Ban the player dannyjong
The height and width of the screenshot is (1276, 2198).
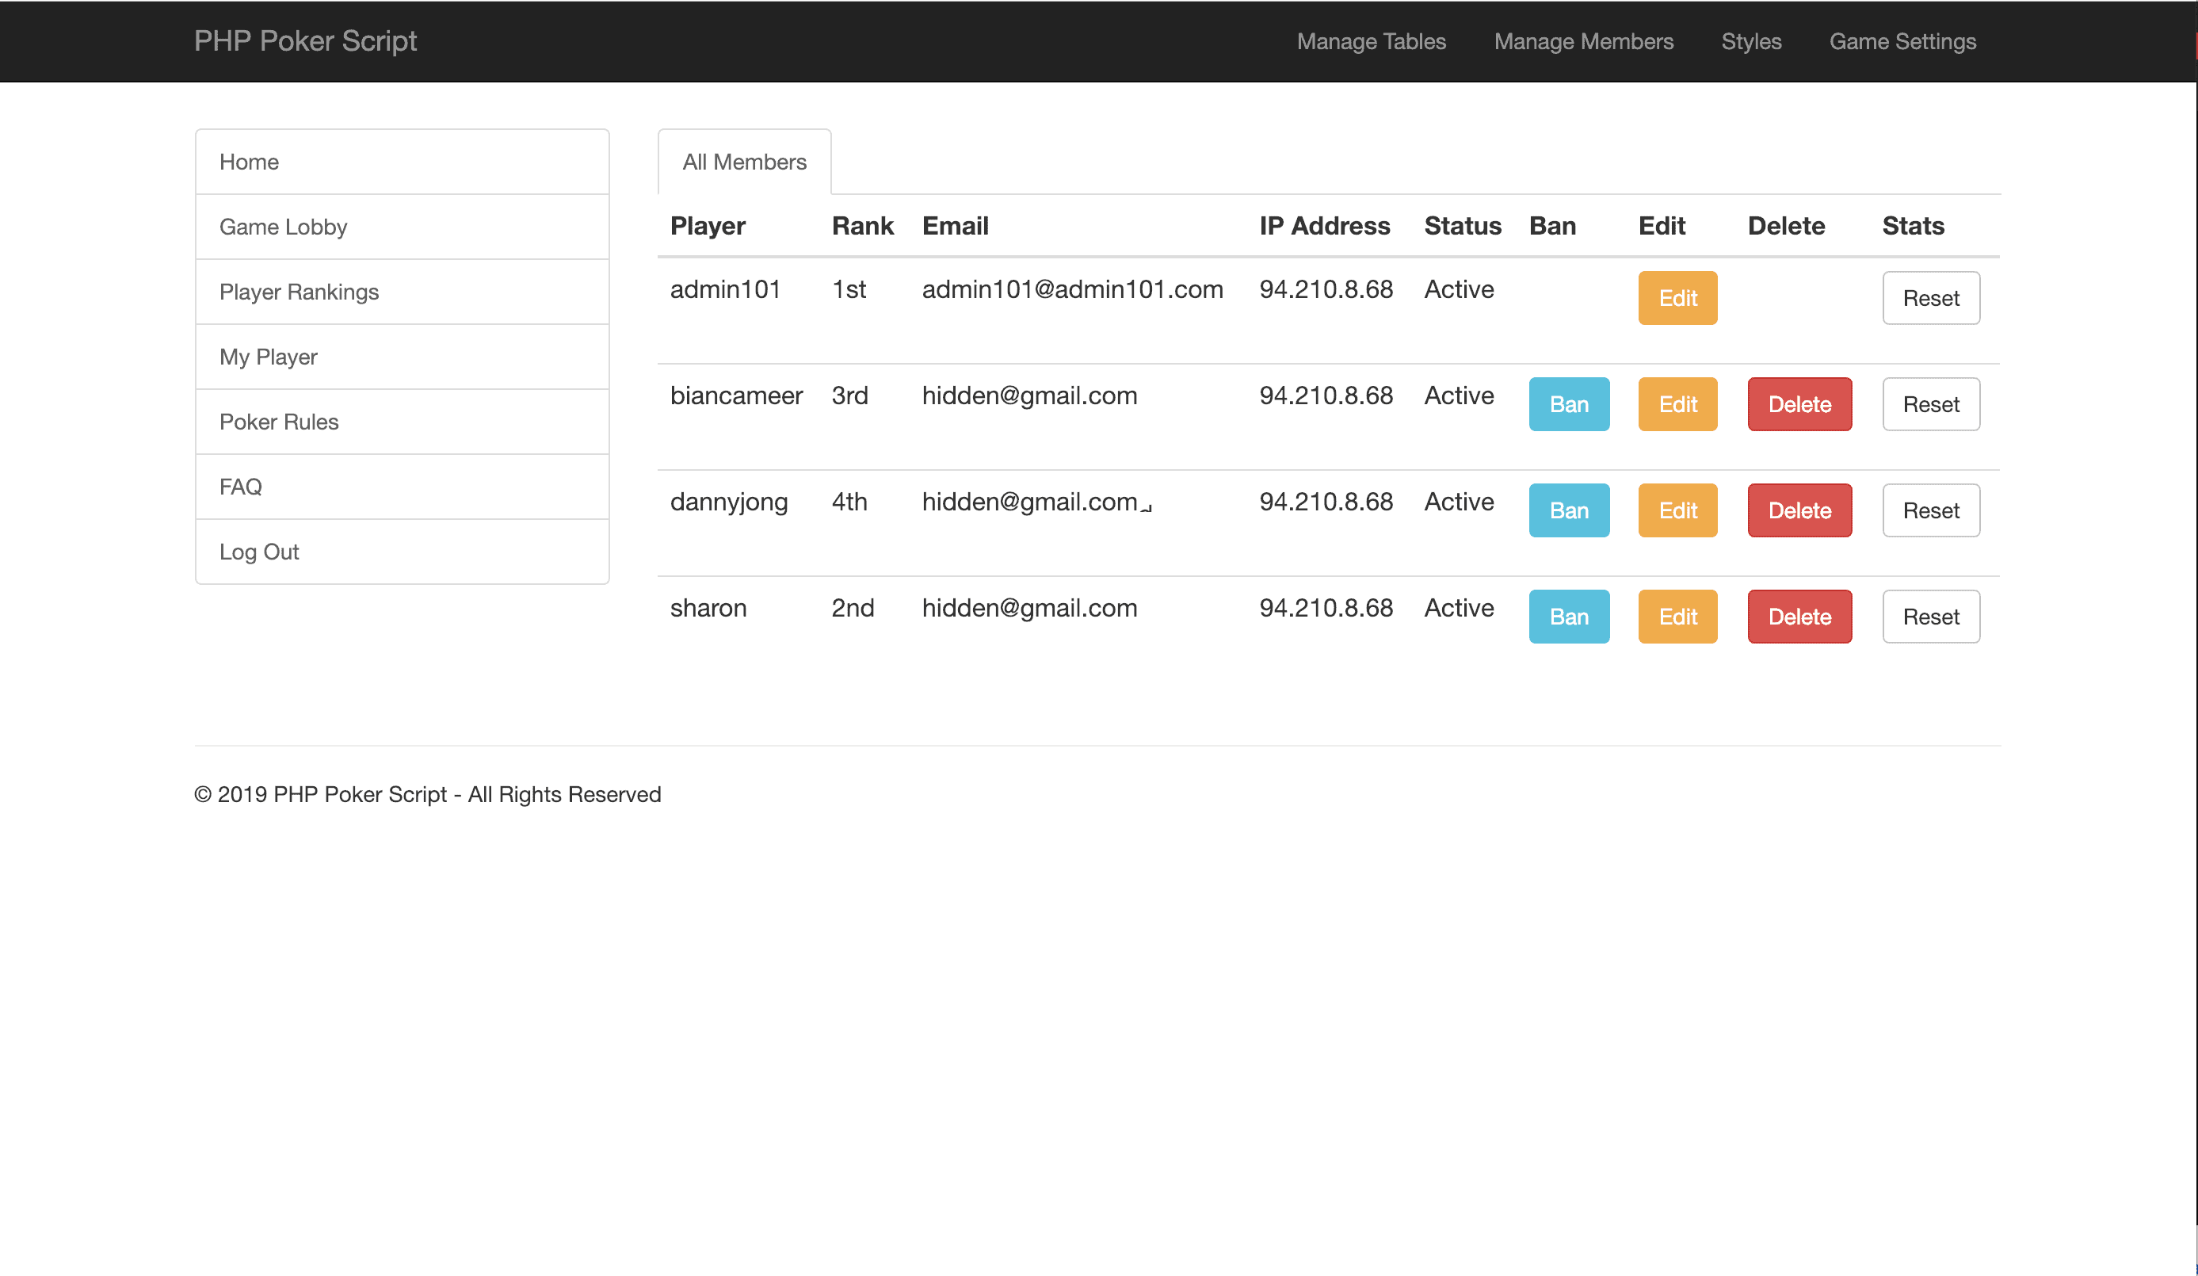[x=1569, y=510]
